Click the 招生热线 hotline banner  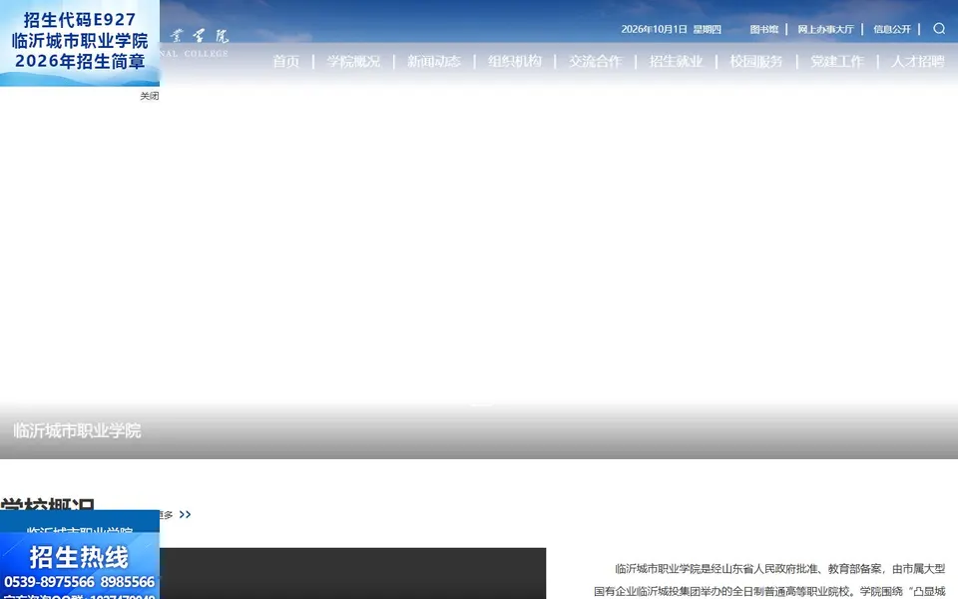[80, 566]
